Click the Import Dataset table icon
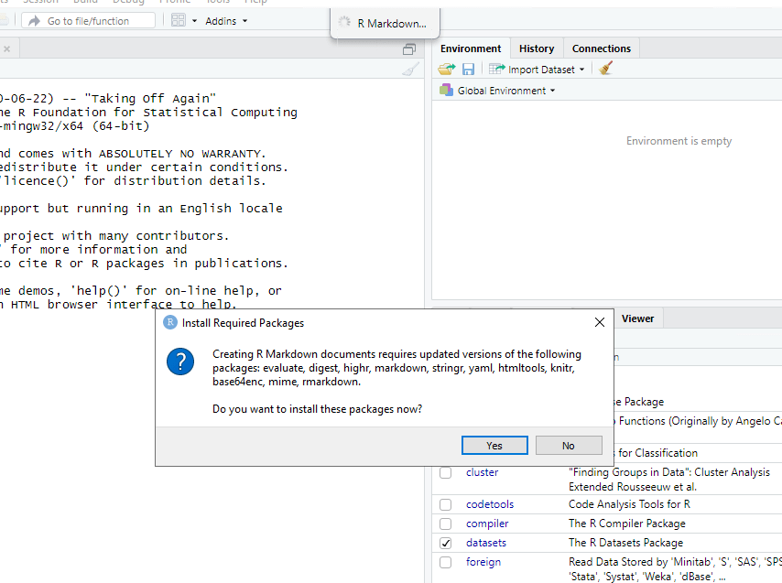The image size is (782, 583). [x=495, y=69]
